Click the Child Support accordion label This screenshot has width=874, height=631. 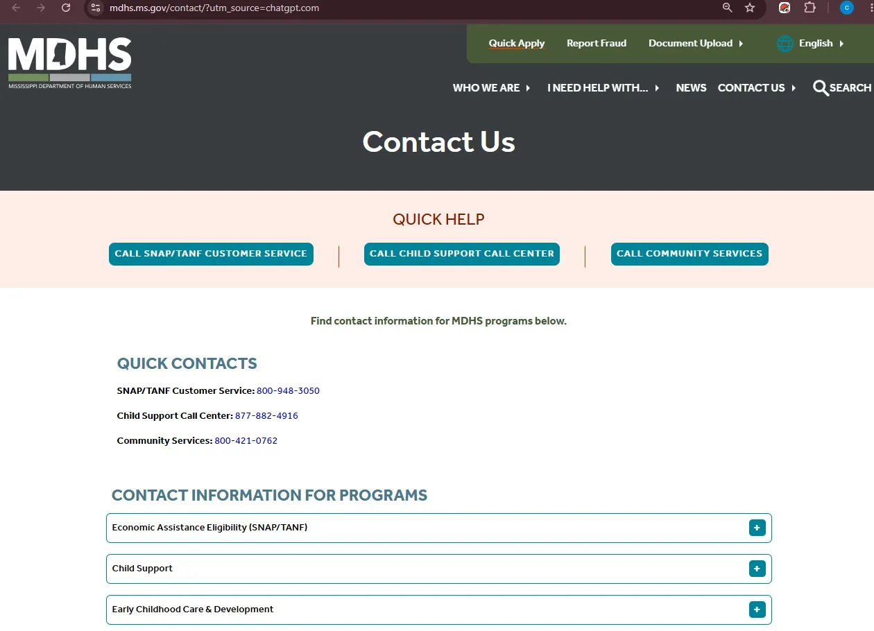[x=142, y=569]
